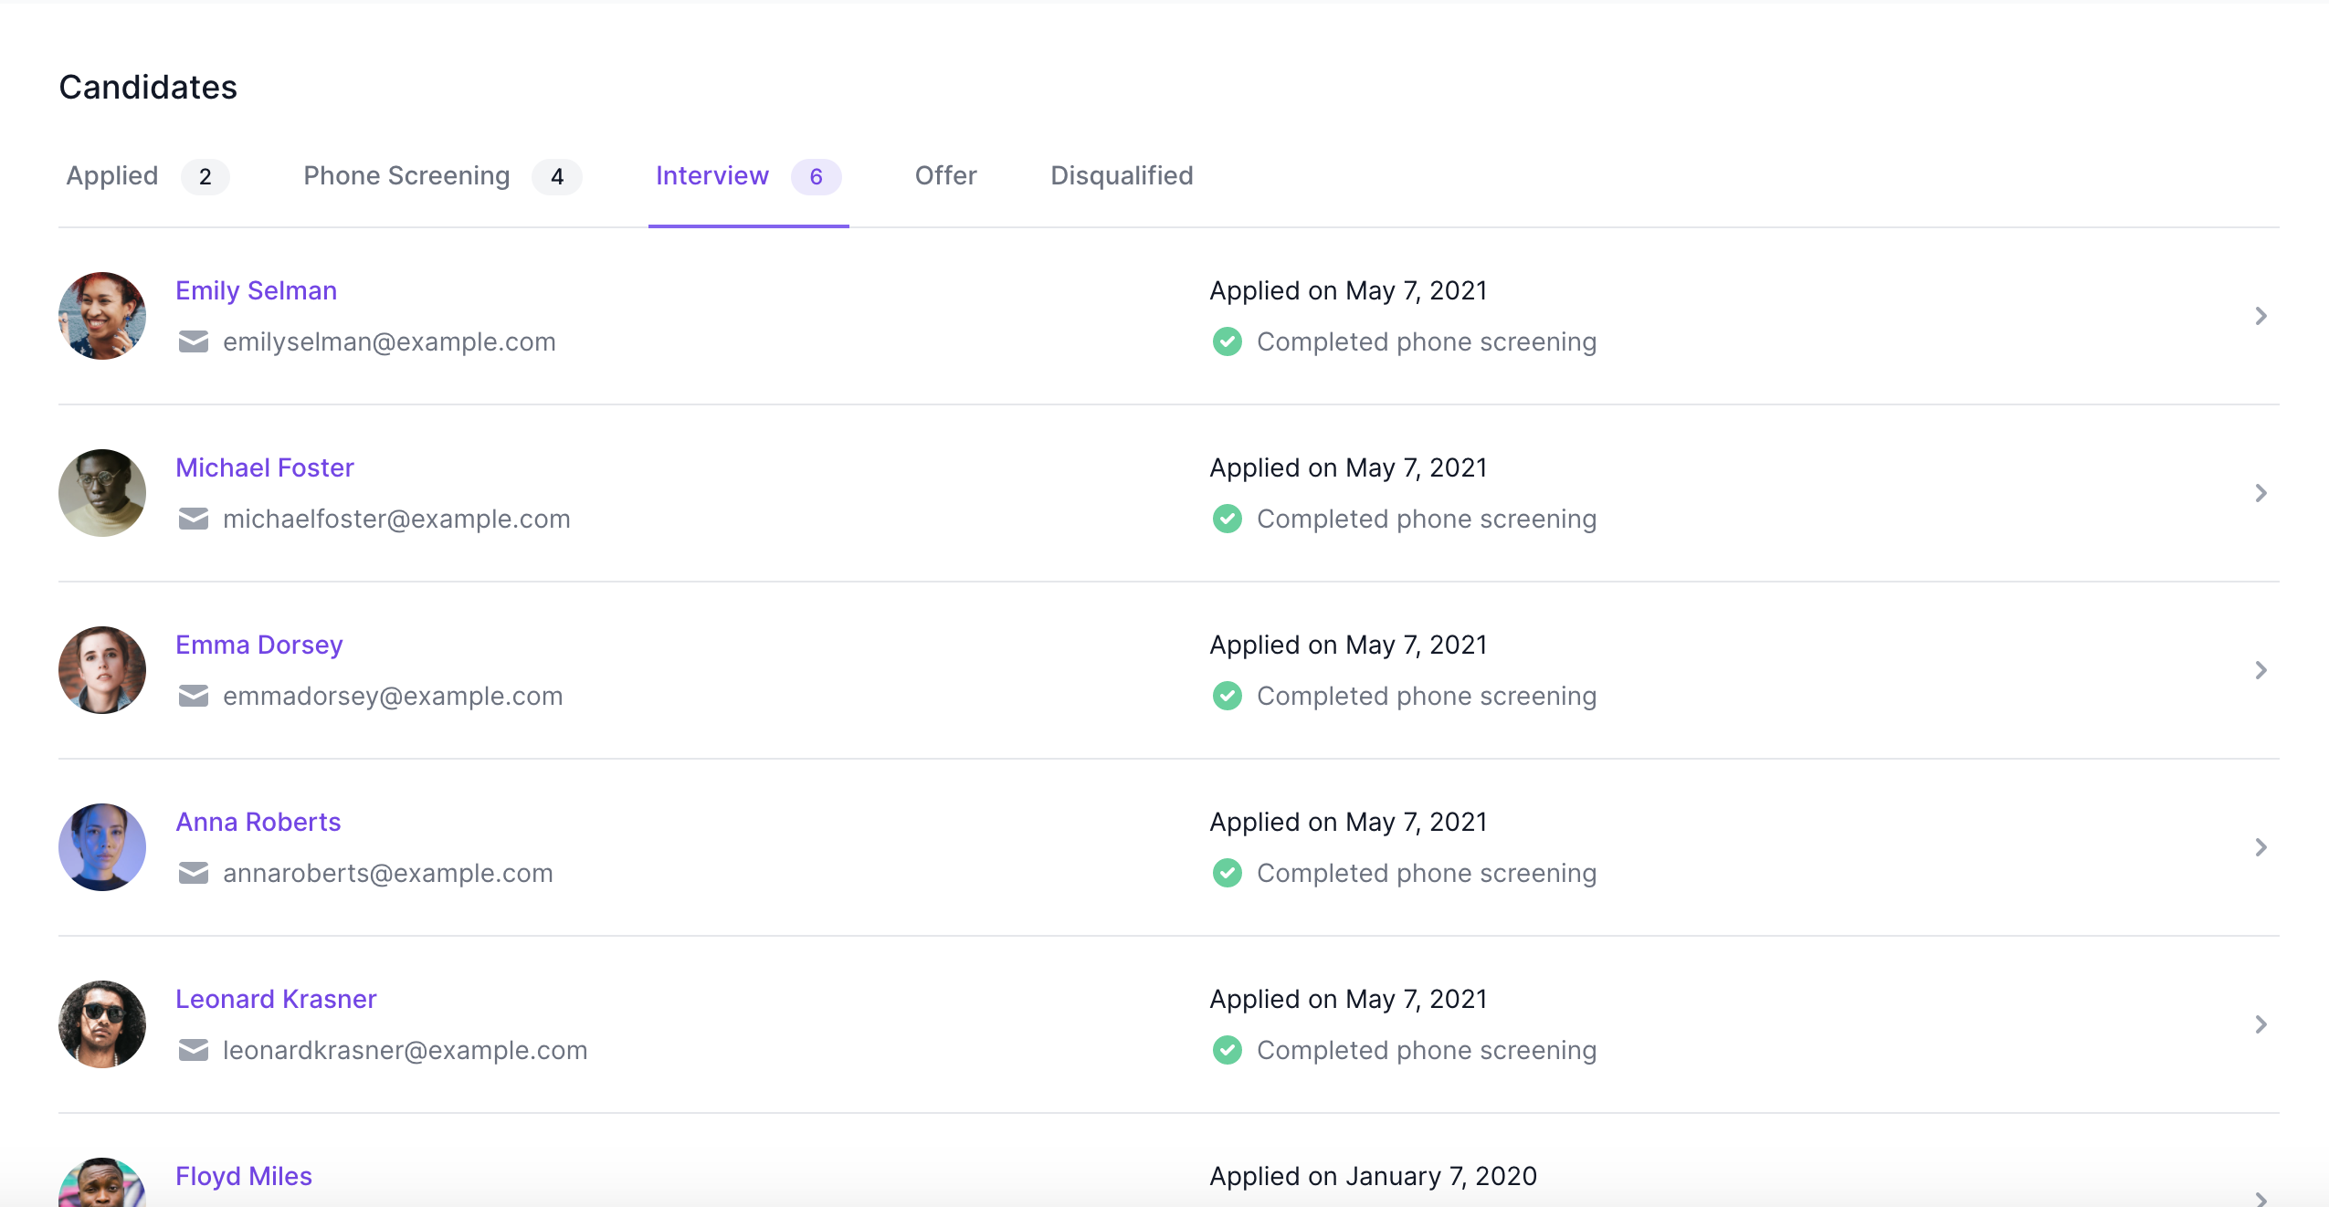2329x1207 pixels.
Task: Click the green check icon in Anna Roberts's row
Action: 1228,873
